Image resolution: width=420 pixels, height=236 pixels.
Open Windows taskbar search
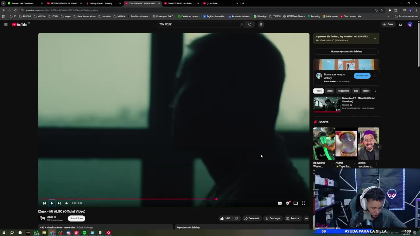point(12,233)
